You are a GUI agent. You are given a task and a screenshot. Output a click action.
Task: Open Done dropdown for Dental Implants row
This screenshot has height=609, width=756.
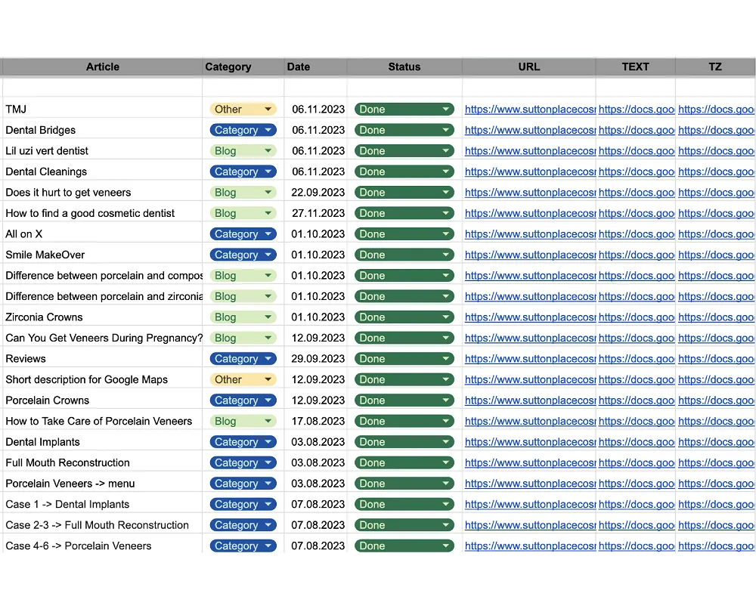[445, 442]
